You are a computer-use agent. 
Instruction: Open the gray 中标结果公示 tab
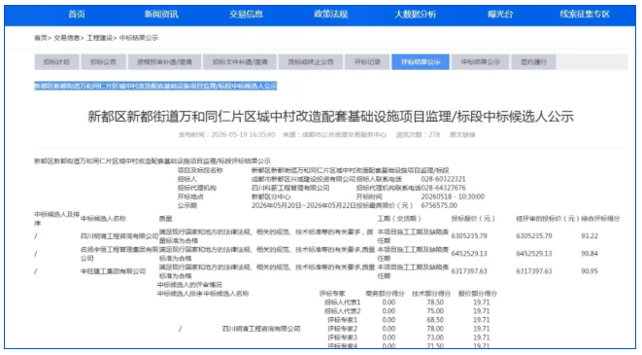click(x=480, y=62)
